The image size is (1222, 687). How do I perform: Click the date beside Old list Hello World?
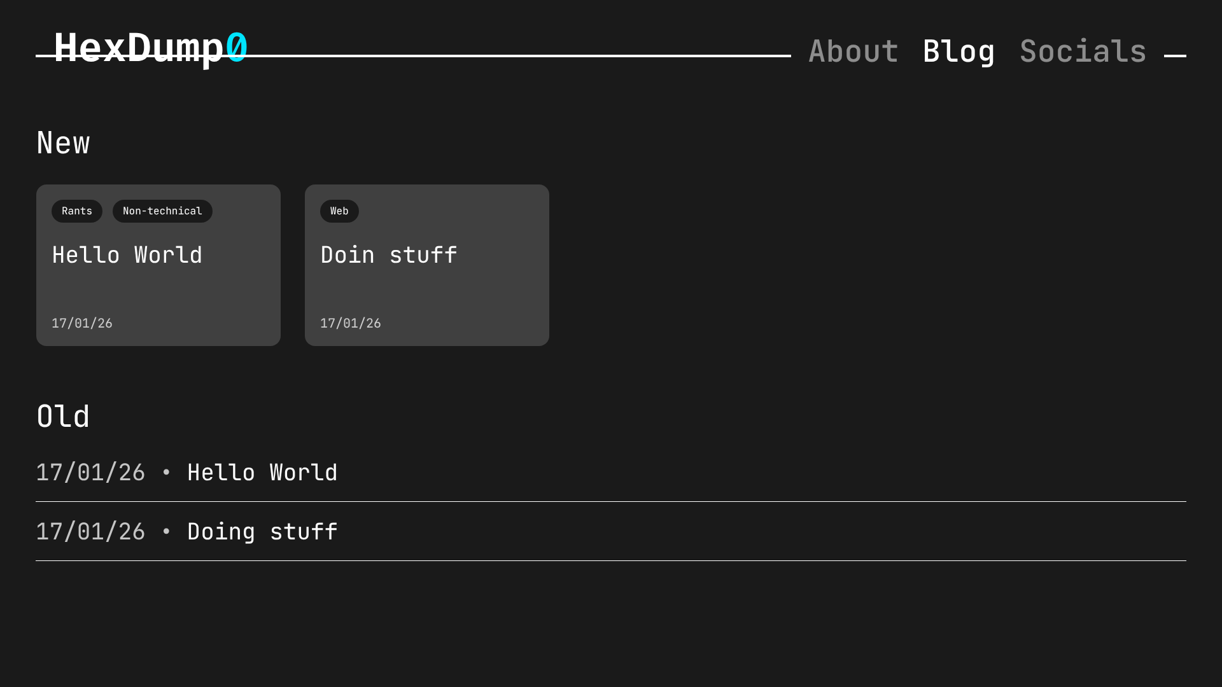tap(90, 473)
